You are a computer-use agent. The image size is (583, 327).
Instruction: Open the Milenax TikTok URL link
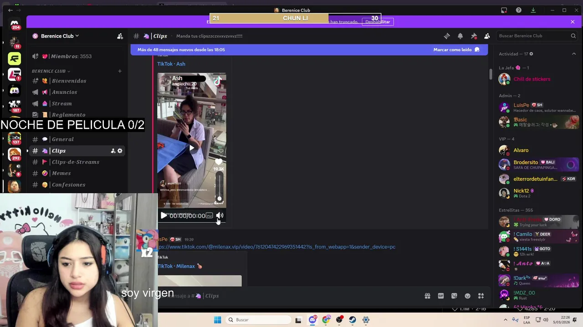pos(276,247)
